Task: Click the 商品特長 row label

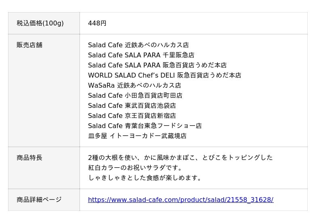Action: [x=29, y=158]
